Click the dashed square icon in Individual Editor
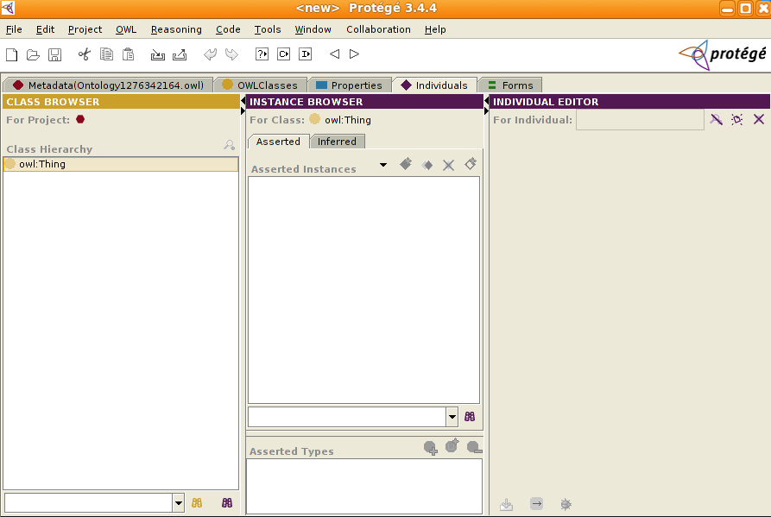 tap(737, 119)
